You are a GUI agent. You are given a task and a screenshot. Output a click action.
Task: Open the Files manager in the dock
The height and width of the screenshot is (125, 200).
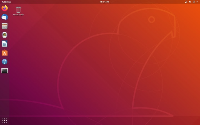(x=5, y=26)
